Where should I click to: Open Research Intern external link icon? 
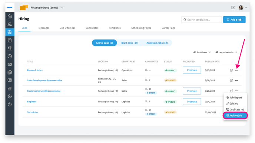(x=231, y=70)
